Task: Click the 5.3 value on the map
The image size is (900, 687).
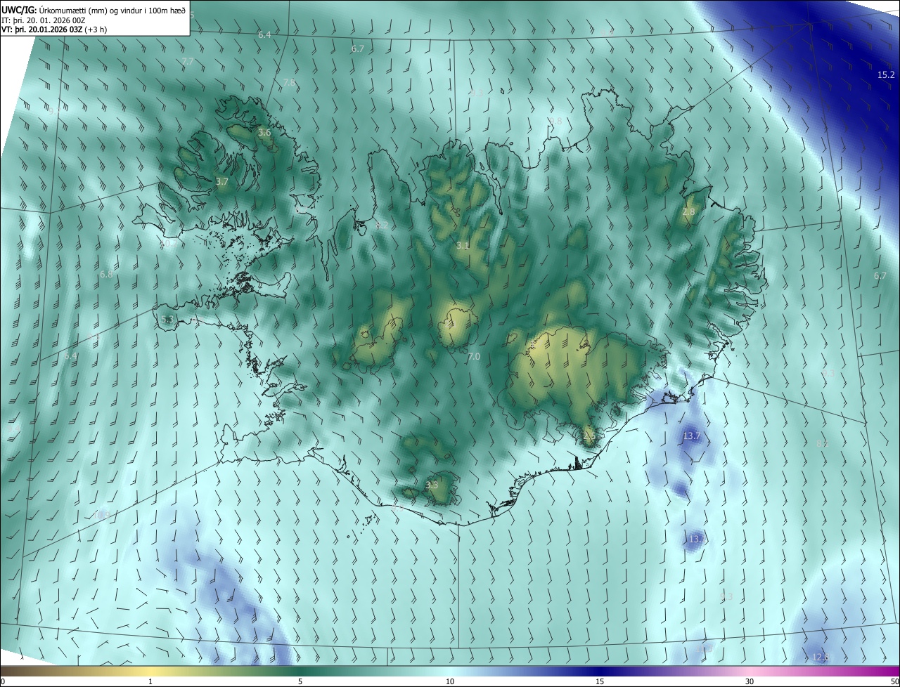Action: pyautogui.click(x=167, y=320)
